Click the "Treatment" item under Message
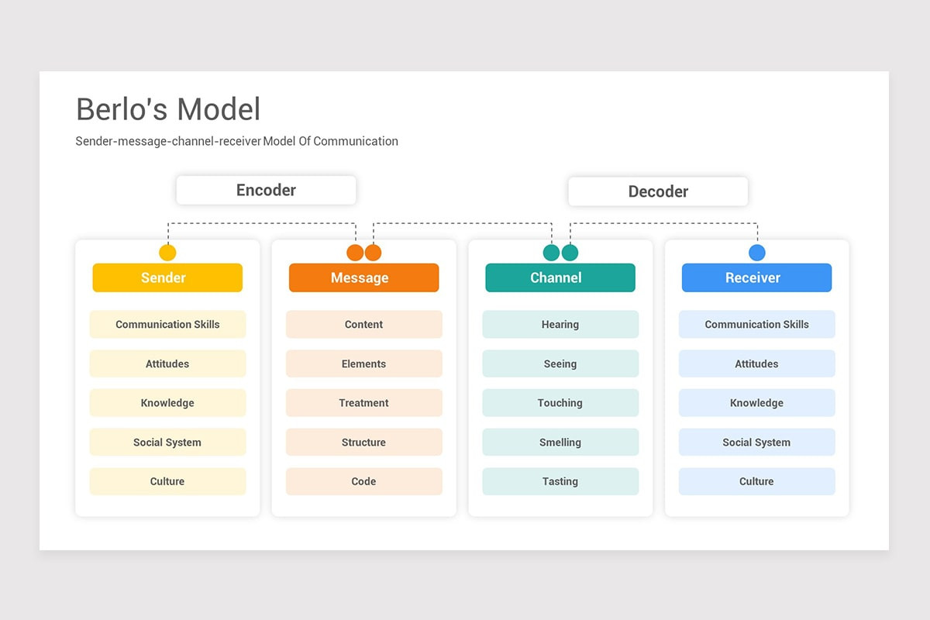Image resolution: width=930 pixels, height=620 pixels. click(x=364, y=403)
